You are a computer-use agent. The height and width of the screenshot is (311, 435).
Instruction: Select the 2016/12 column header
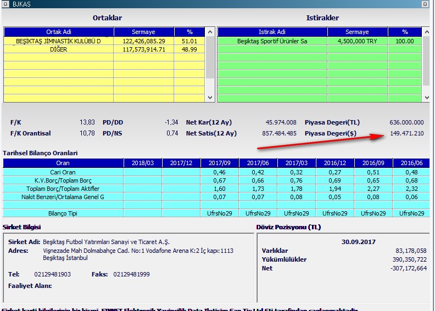pos(335,163)
